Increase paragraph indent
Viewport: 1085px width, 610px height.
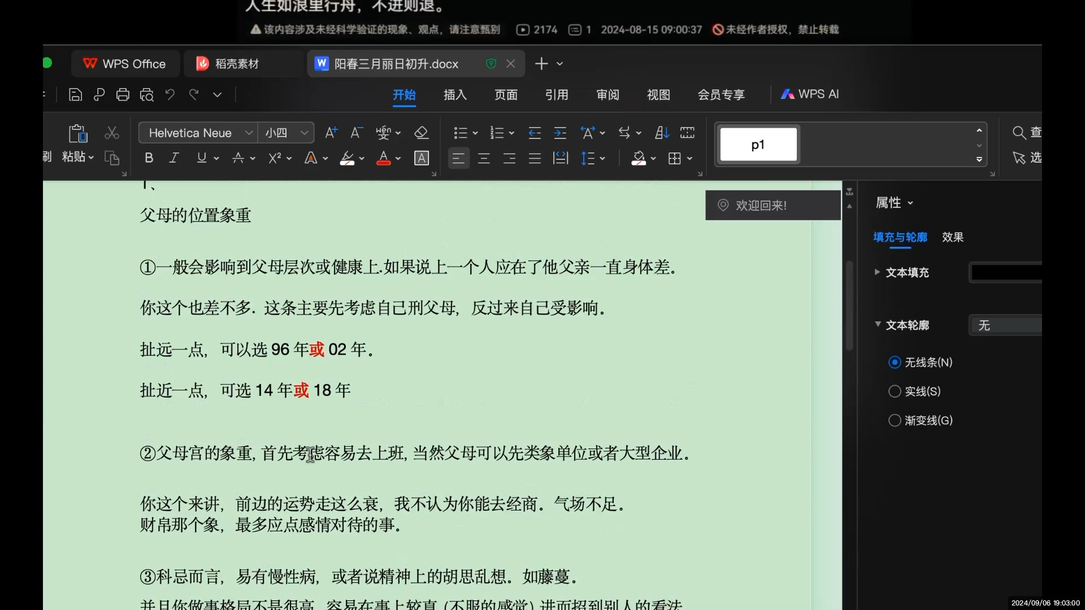click(x=560, y=133)
